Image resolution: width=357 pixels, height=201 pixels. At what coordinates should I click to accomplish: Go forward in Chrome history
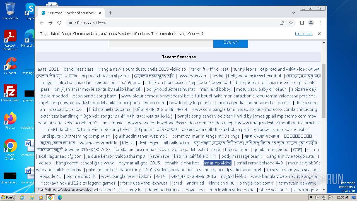pyautogui.click(x=50, y=23)
